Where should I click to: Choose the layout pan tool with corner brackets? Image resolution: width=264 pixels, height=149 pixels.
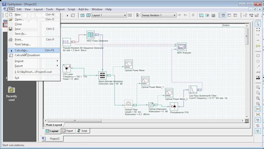pyautogui.click(x=258, y=30)
